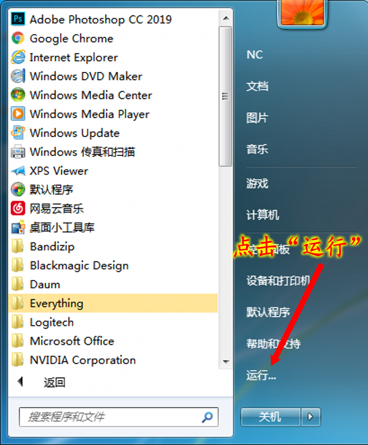This screenshot has height=445, width=368.
Task: Expand the Microsoft Office folder label
Action: point(72,341)
